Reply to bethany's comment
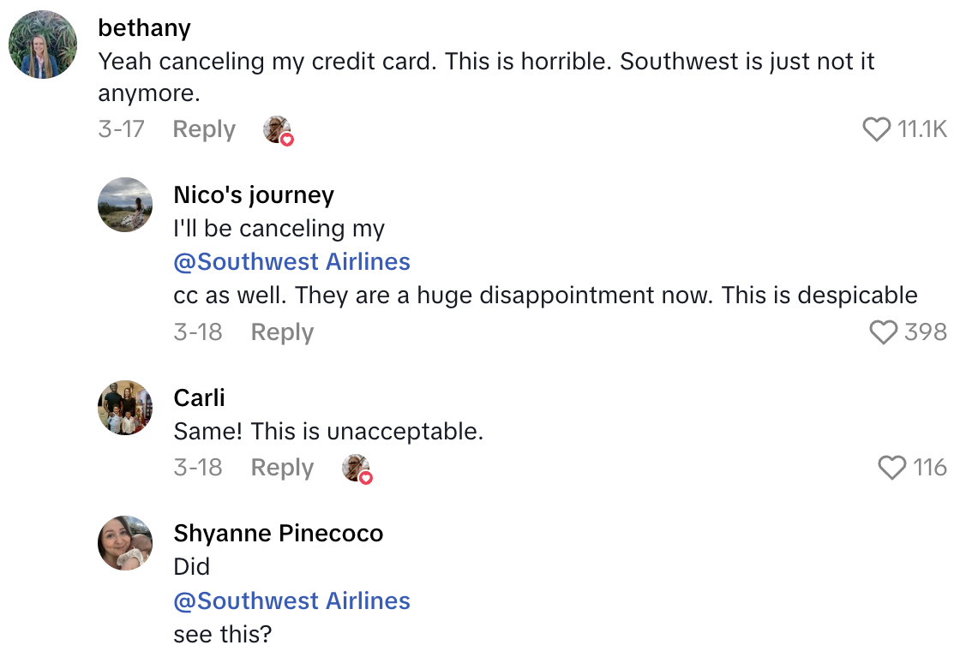The height and width of the screenshot is (651, 972). [204, 129]
